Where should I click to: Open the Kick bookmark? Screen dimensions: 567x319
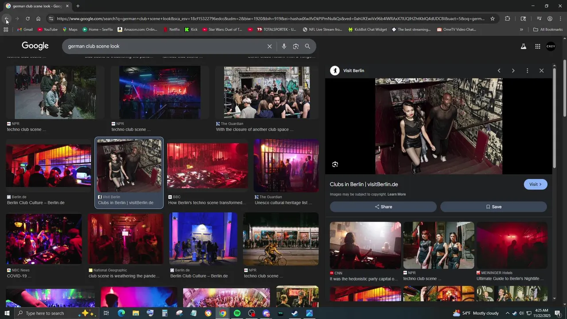[x=191, y=30]
